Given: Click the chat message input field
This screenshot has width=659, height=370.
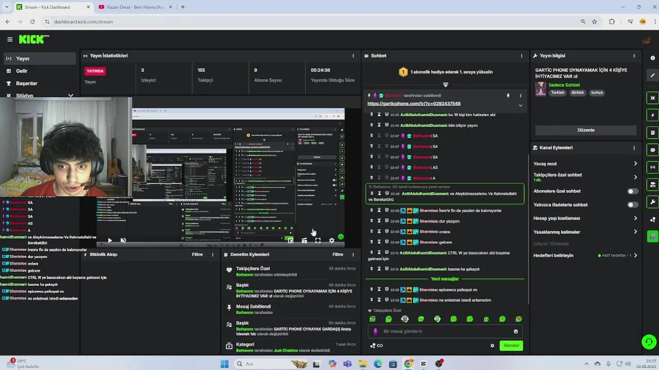Looking at the screenshot, I should coord(445,331).
